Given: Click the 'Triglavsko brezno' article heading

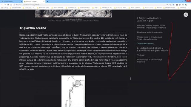Looking at the screenshot, I should coord(33,28).
